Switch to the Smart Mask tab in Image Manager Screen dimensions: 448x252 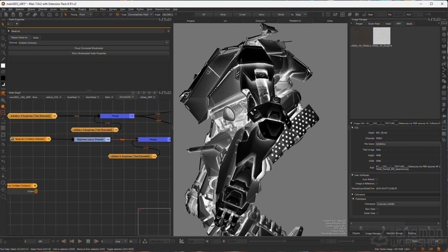(374, 24)
